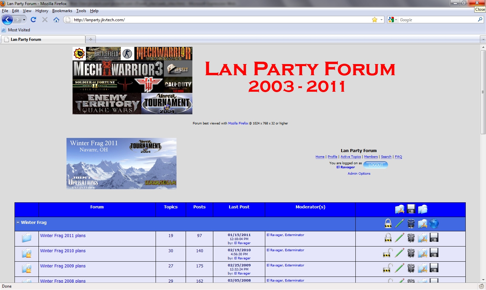The image size is (486, 290).
Task: Click floppy disk icon for Winter Frag 2009 plans
Action: pos(434,268)
